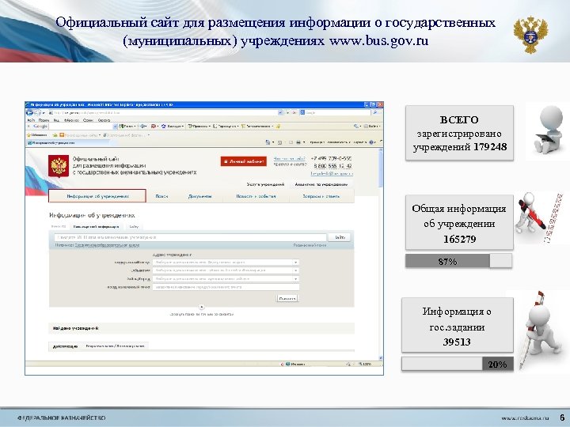Click the home icon in the browser command bar
Screen dimensions: 570x427
click(268, 142)
